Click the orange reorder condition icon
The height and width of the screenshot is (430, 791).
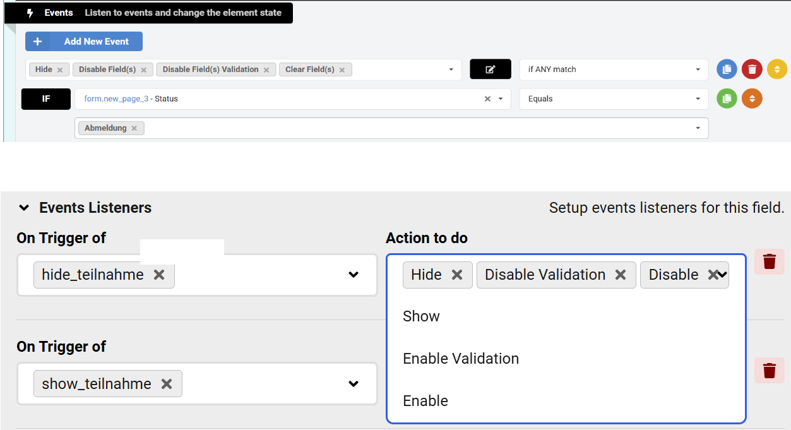coord(752,99)
